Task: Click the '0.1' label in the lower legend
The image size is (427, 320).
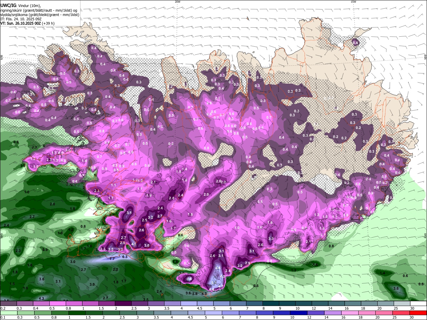Action: coord(3,317)
